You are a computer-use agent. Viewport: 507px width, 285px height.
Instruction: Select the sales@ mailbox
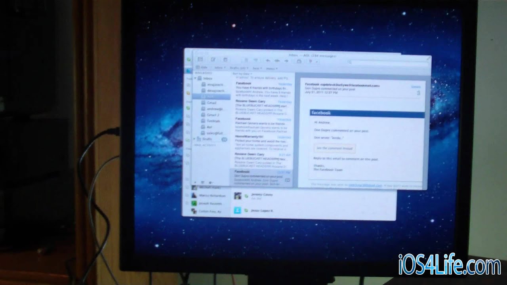click(212, 133)
